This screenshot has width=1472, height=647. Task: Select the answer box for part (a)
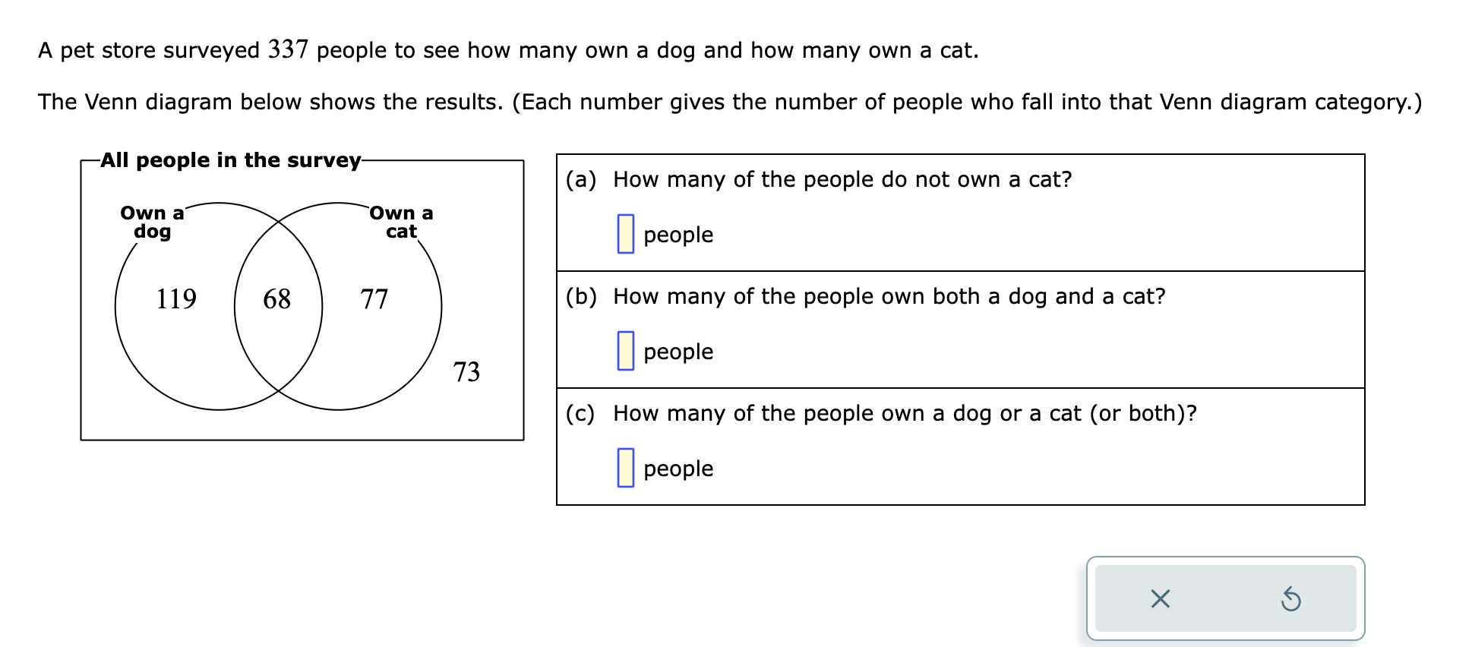pos(624,232)
